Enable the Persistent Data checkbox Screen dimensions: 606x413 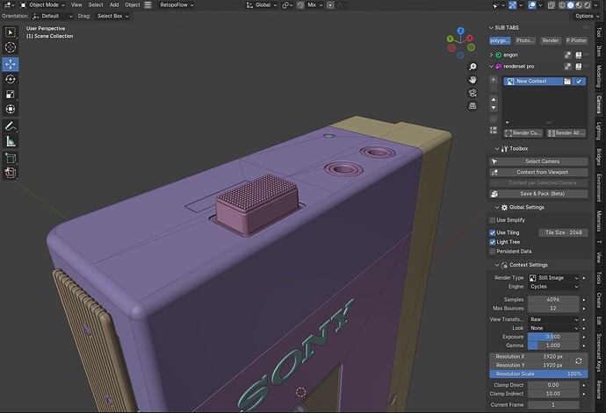(493, 252)
